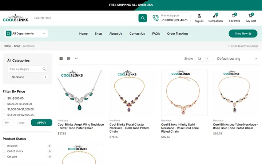Switch to grid view layout
Screen dimensions: 262x164
[61, 58]
